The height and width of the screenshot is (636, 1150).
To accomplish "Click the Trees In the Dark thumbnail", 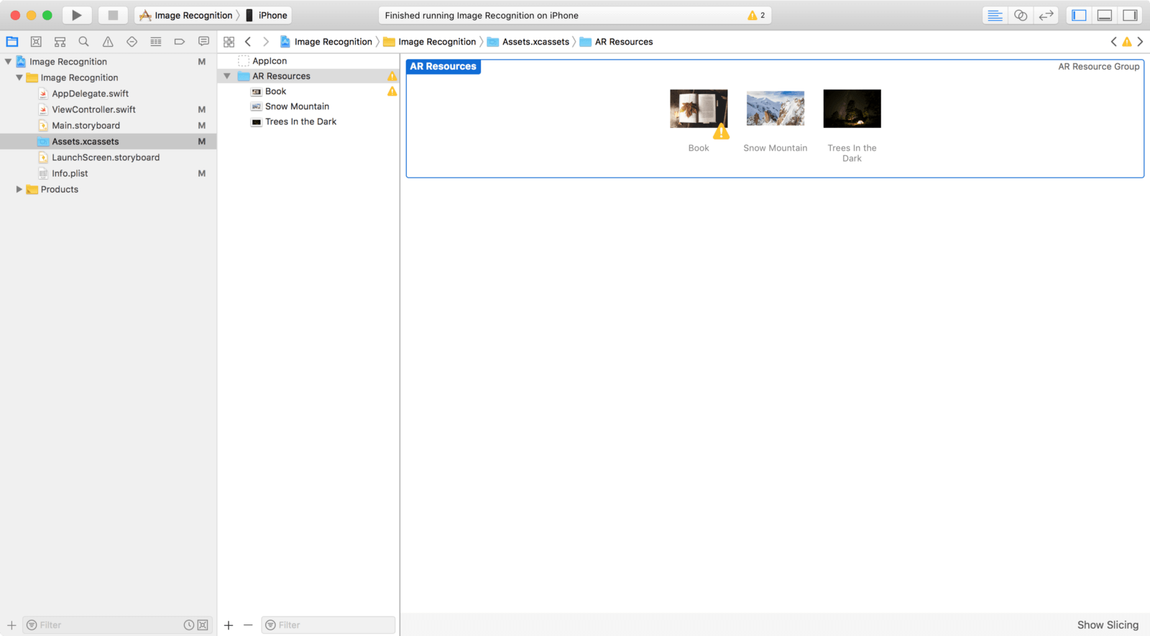I will pyautogui.click(x=852, y=109).
